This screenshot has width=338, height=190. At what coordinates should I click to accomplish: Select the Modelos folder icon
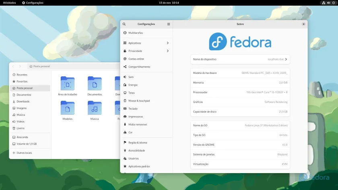click(x=68, y=108)
